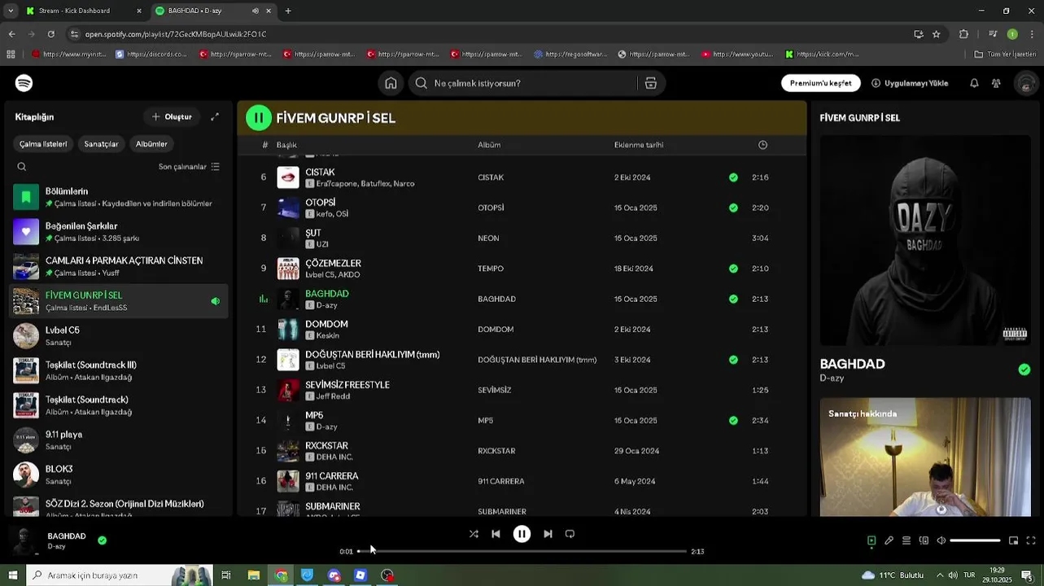The image size is (1044, 586).
Task: Toggle saved checkmark for MP5 track
Action: 733,421
